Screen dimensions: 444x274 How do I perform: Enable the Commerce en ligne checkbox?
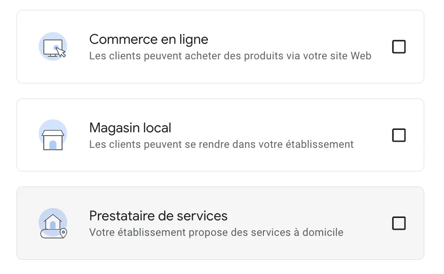click(x=399, y=47)
